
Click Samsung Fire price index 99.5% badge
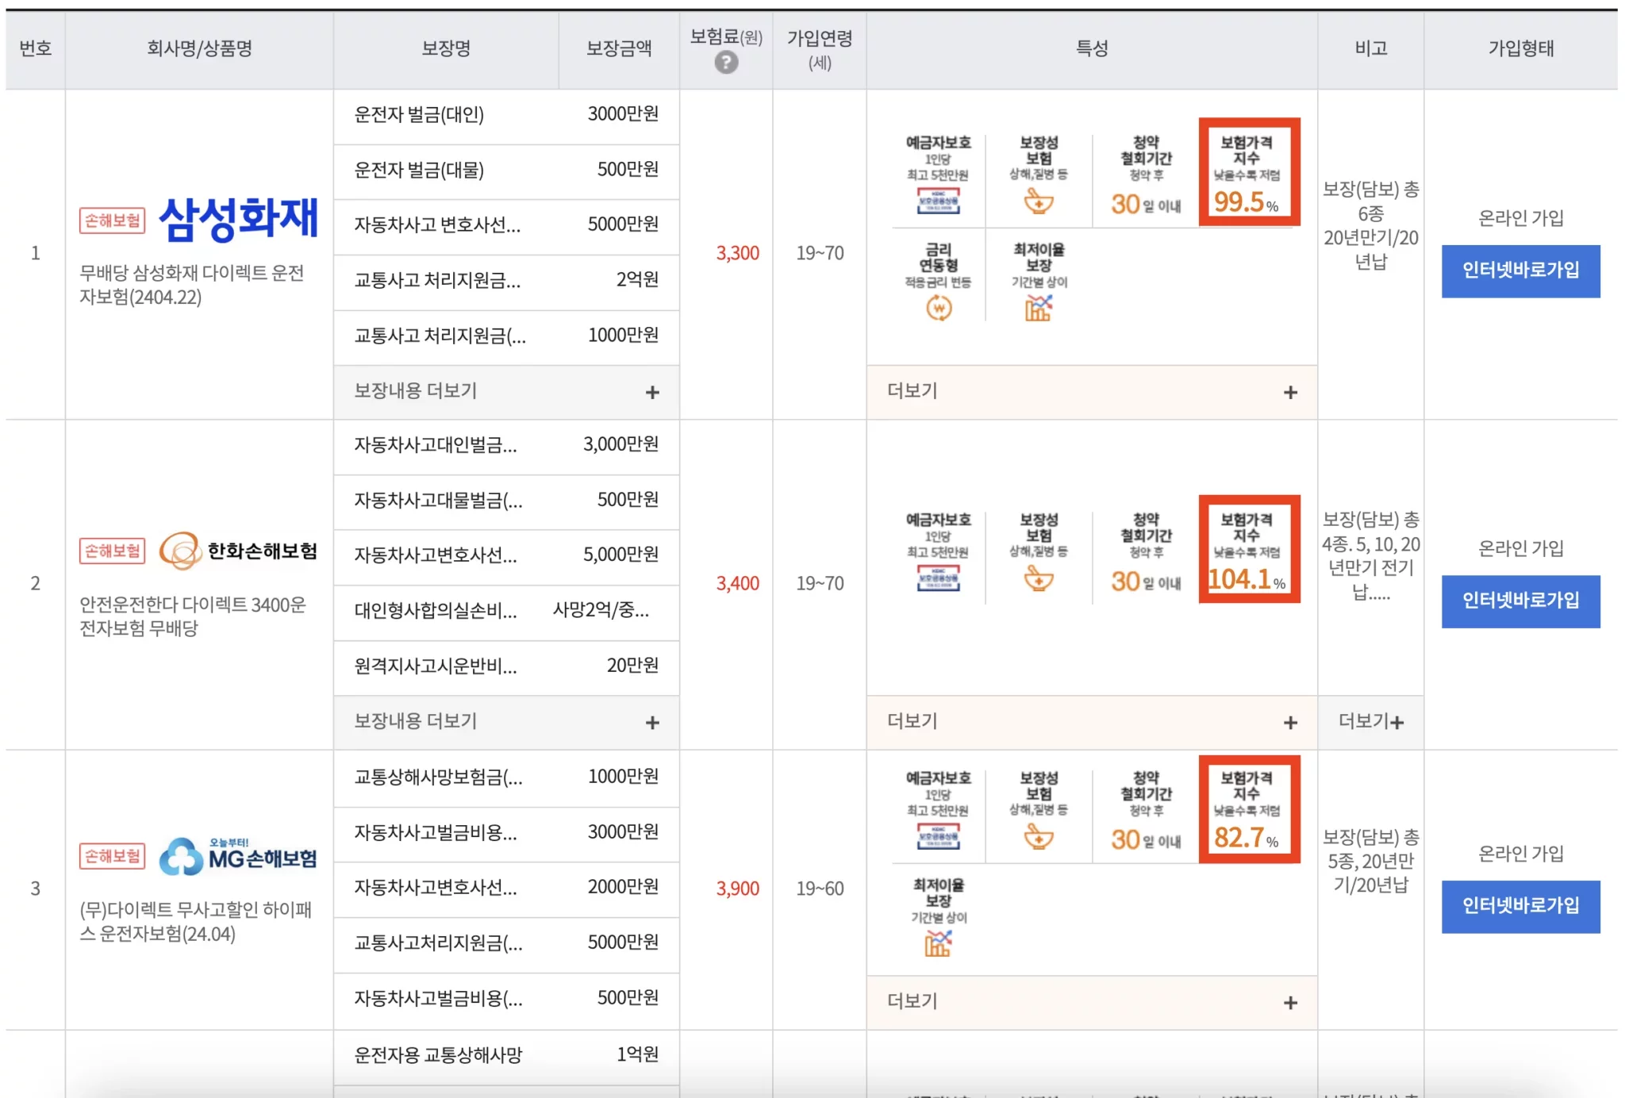pyautogui.click(x=1249, y=172)
